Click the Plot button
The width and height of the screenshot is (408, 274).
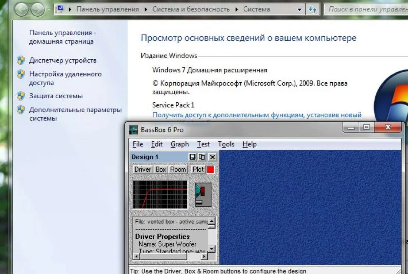pos(198,170)
